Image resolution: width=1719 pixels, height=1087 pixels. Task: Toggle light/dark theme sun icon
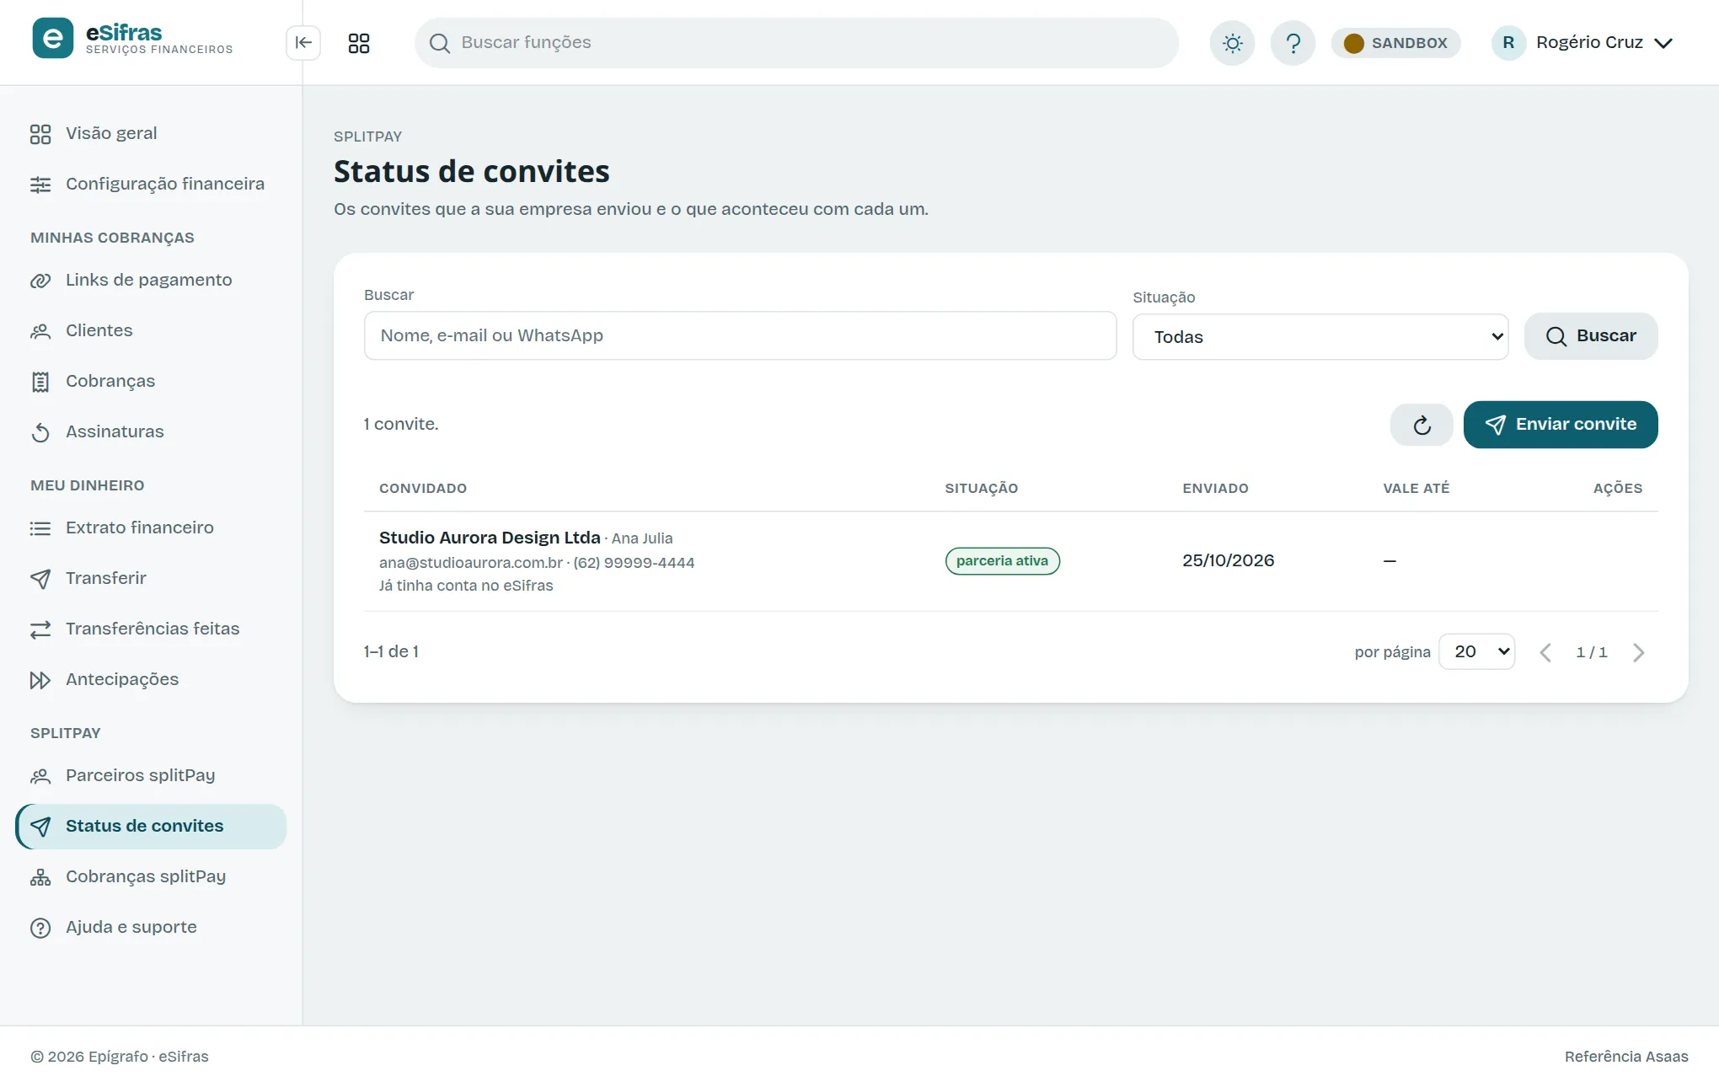pos(1232,43)
